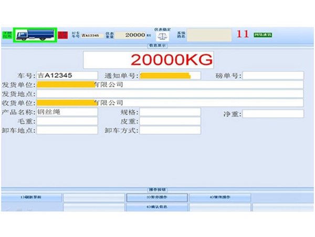Click the red indicator beside the truck
This screenshot has height=237, width=315.
pyautogui.click(x=63, y=35)
